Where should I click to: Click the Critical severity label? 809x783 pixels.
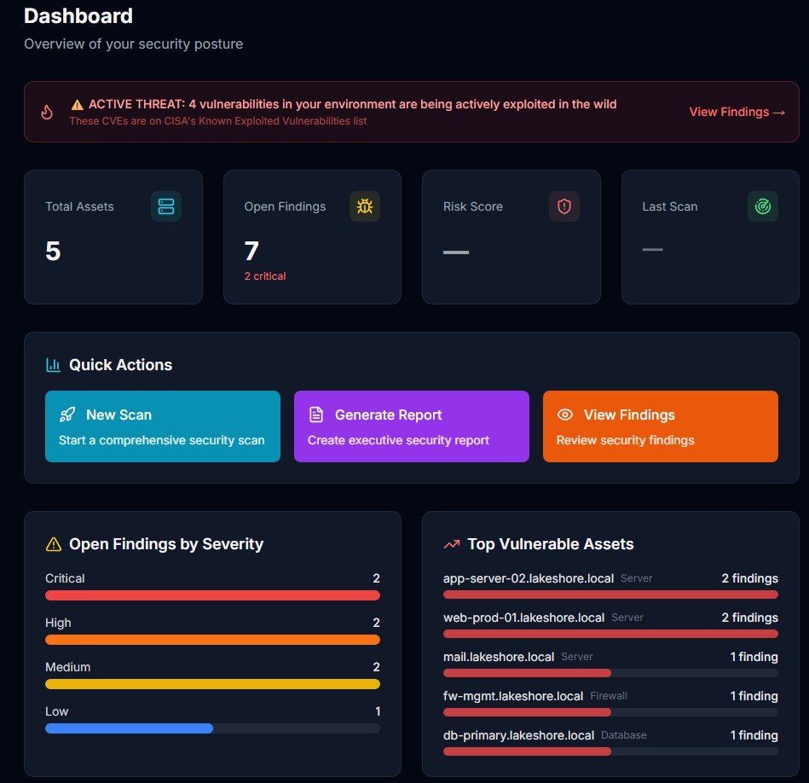pos(65,578)
